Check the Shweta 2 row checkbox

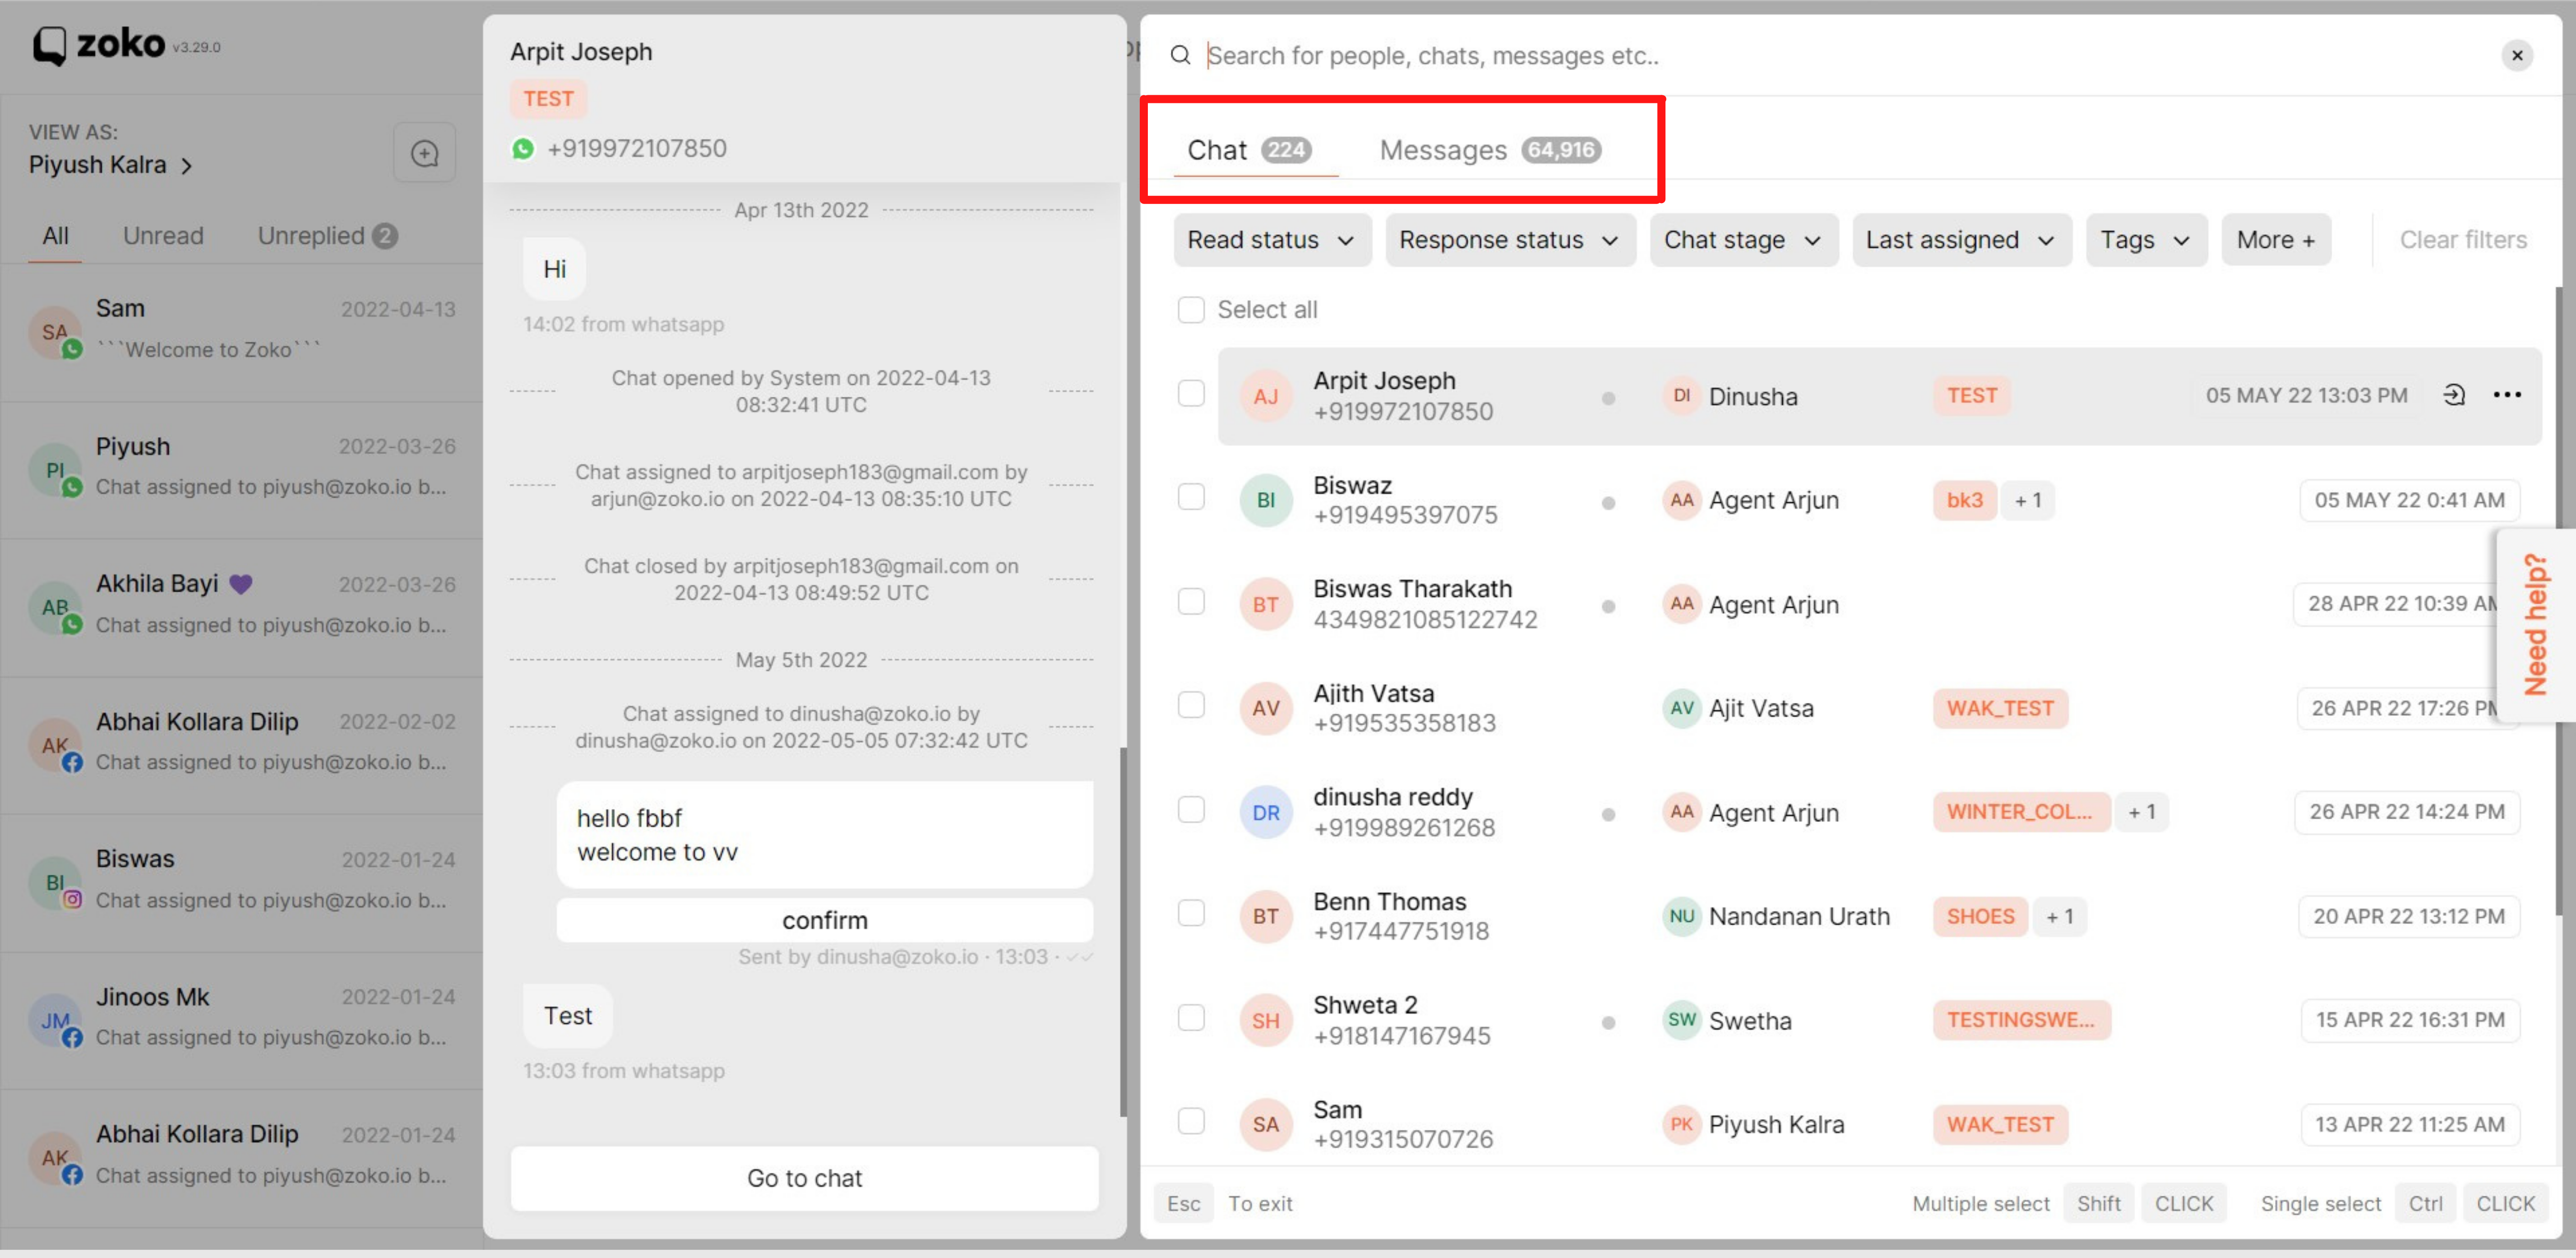point(1191,1017)
